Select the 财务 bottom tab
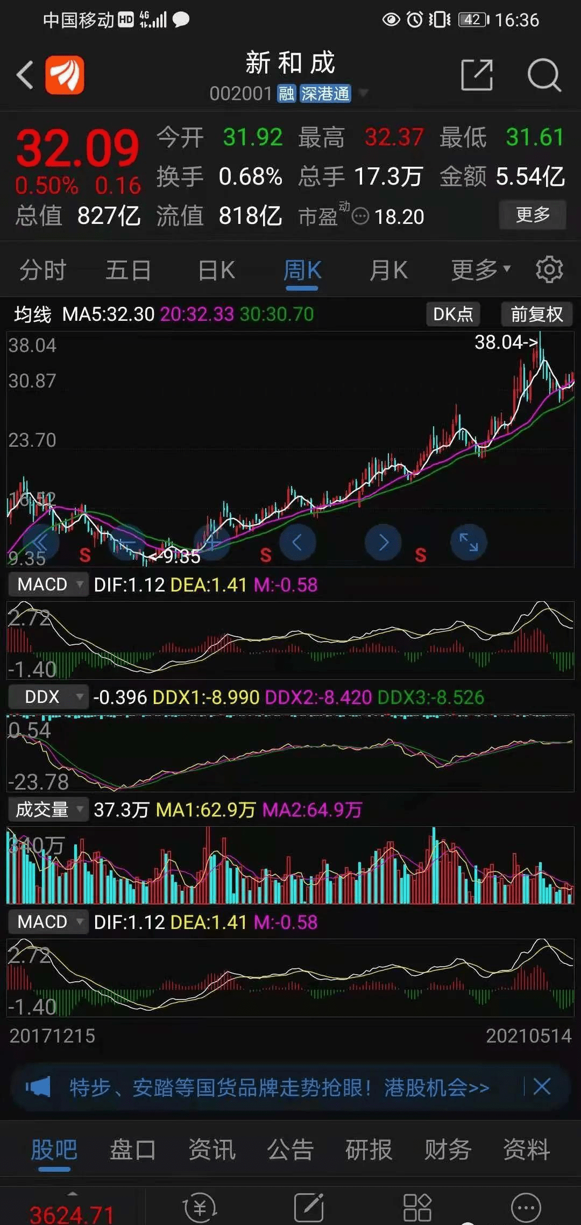This screenshot has height=1225, width=581. tap(448, 1150)
